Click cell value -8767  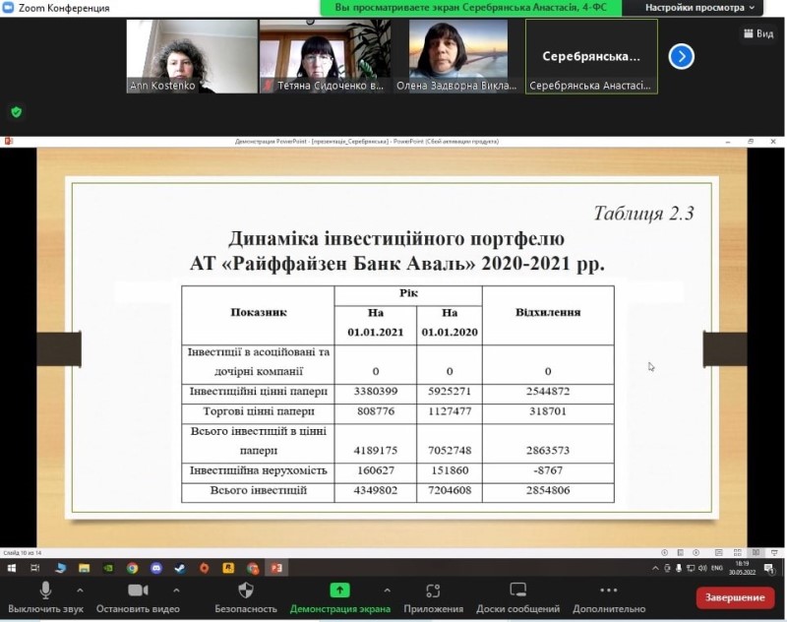pyautogui.click(x=548, y=470)
